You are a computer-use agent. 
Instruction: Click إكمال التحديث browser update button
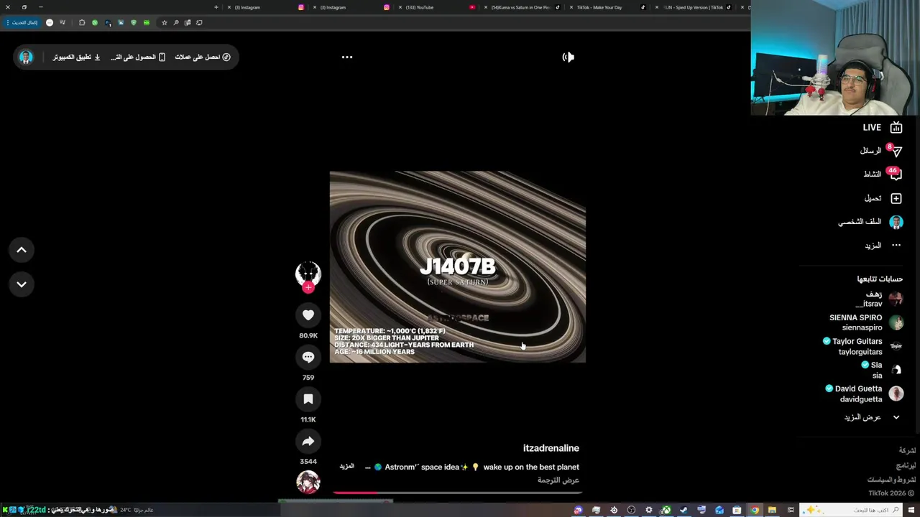[x=21, y=22]
